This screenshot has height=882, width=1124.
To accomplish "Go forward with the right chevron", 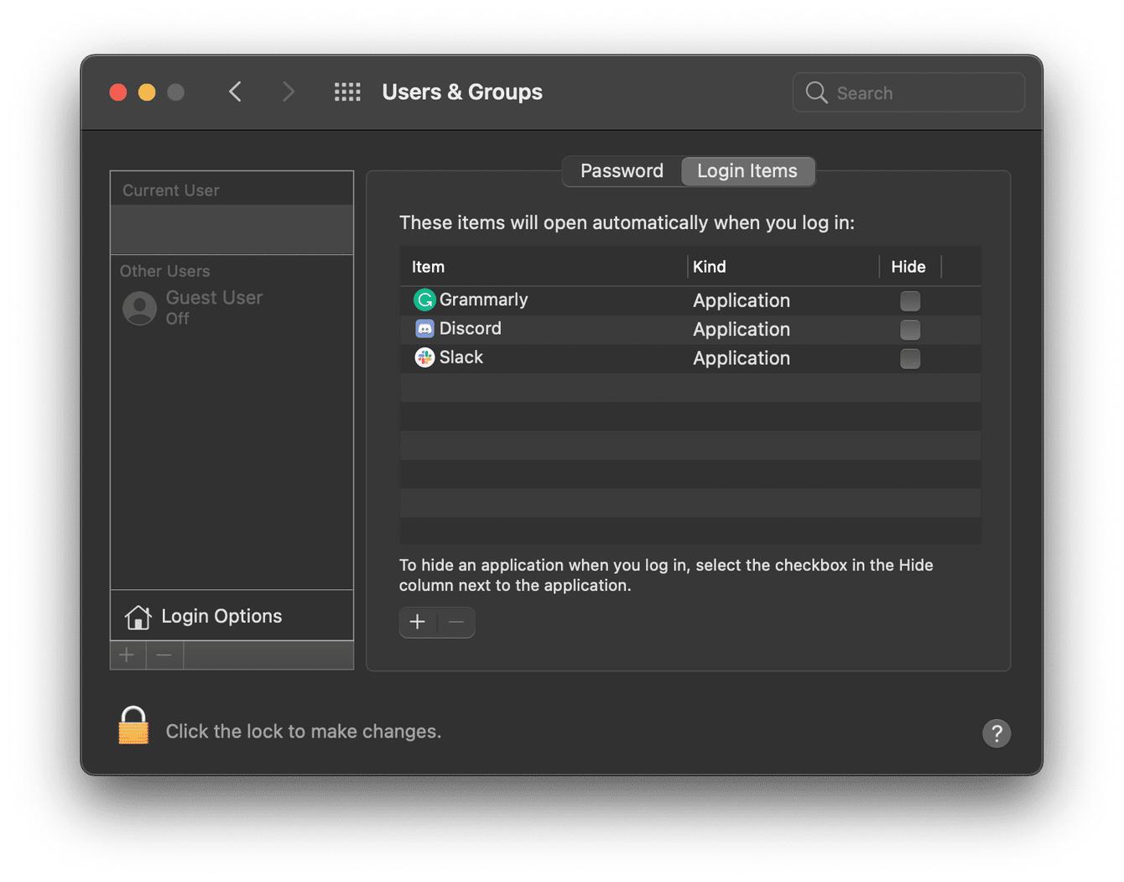I will (x=289, y=91).
